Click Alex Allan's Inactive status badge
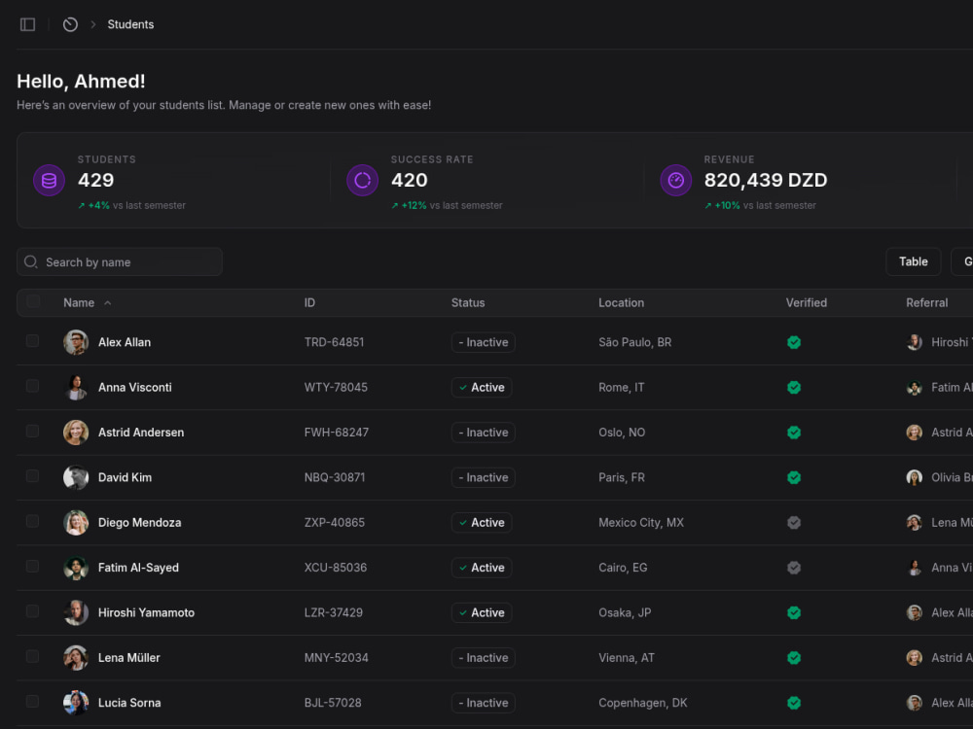Viewport: 973px width, 729px height. pos(483,342)
